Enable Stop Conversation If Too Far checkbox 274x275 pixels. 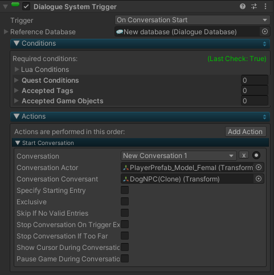[x=125, y=236]
